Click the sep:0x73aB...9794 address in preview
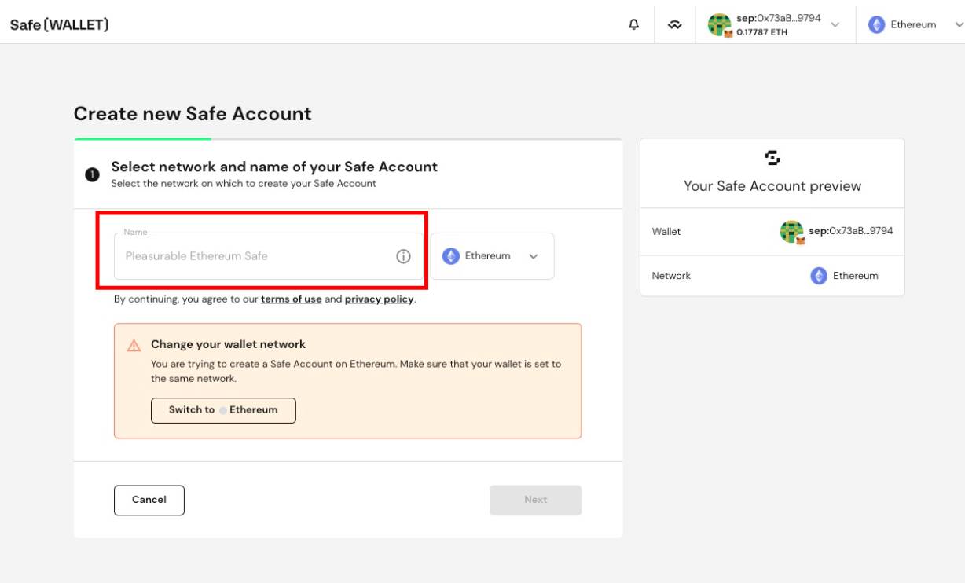Image resolution: width=965 pixels, height=583 pixels. [851, 231]
